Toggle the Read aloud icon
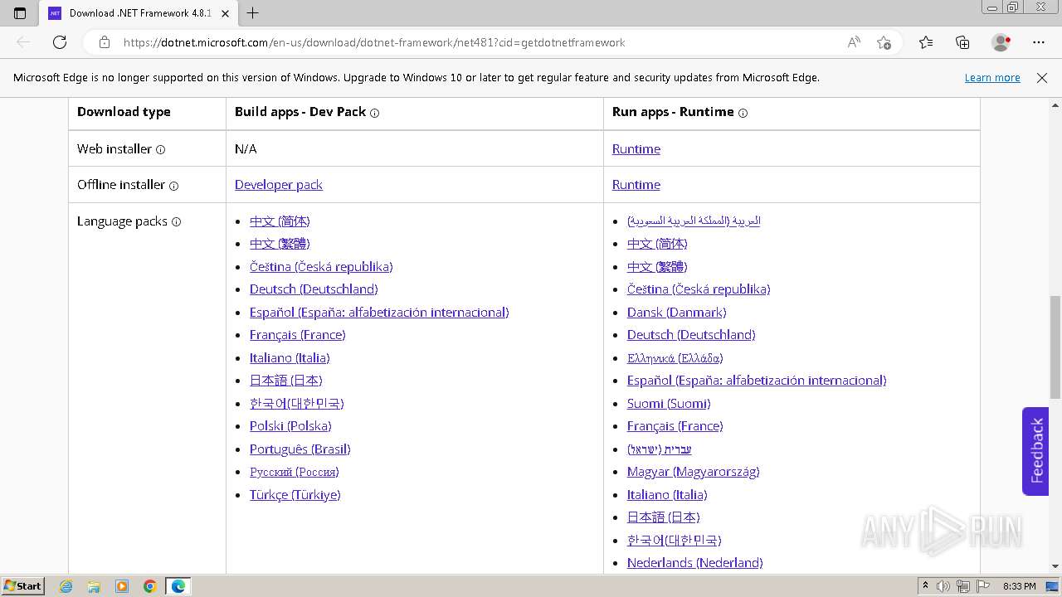 (x=854, y=42)
